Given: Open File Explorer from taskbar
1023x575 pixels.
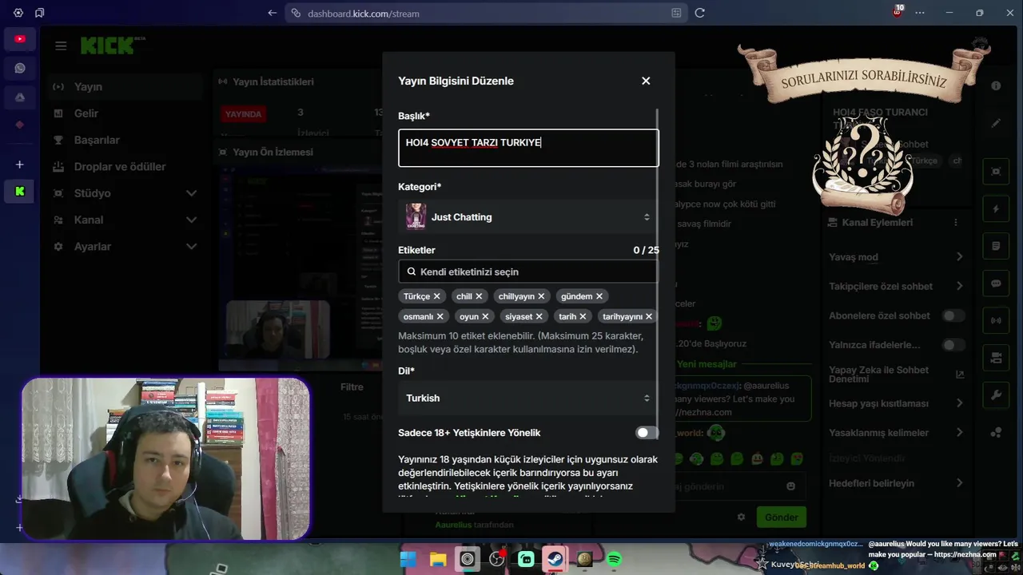Looking at the screenshot, I should pos(437,559).
